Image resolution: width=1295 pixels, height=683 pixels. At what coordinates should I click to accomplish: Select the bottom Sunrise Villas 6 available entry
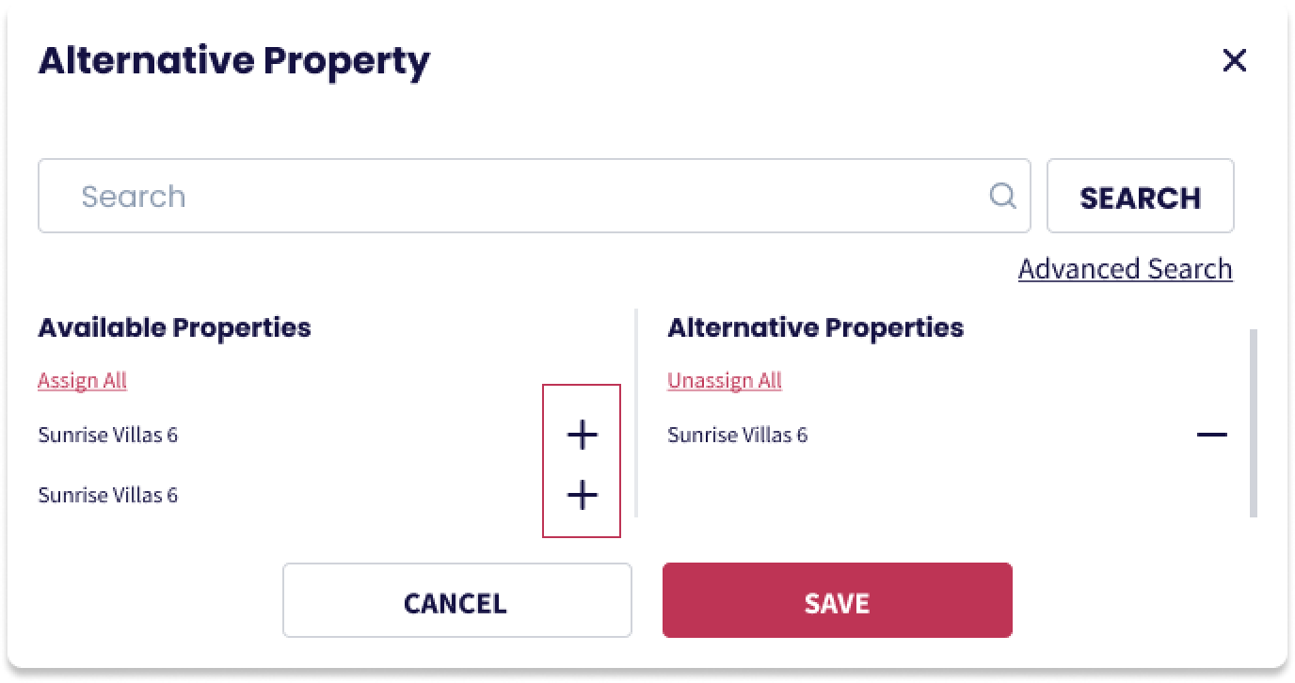pos(108,495)
